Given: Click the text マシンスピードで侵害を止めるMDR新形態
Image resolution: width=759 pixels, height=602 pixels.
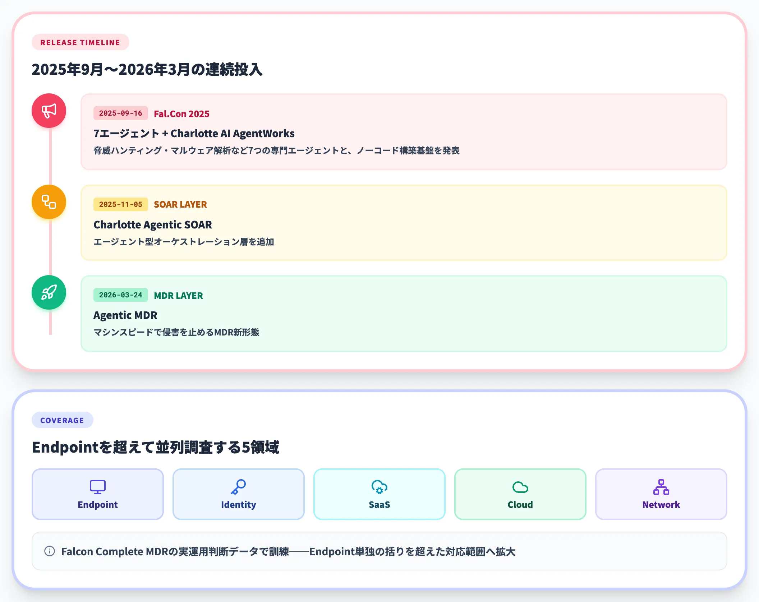Looking at the screenshot, I should pos(176,332).
